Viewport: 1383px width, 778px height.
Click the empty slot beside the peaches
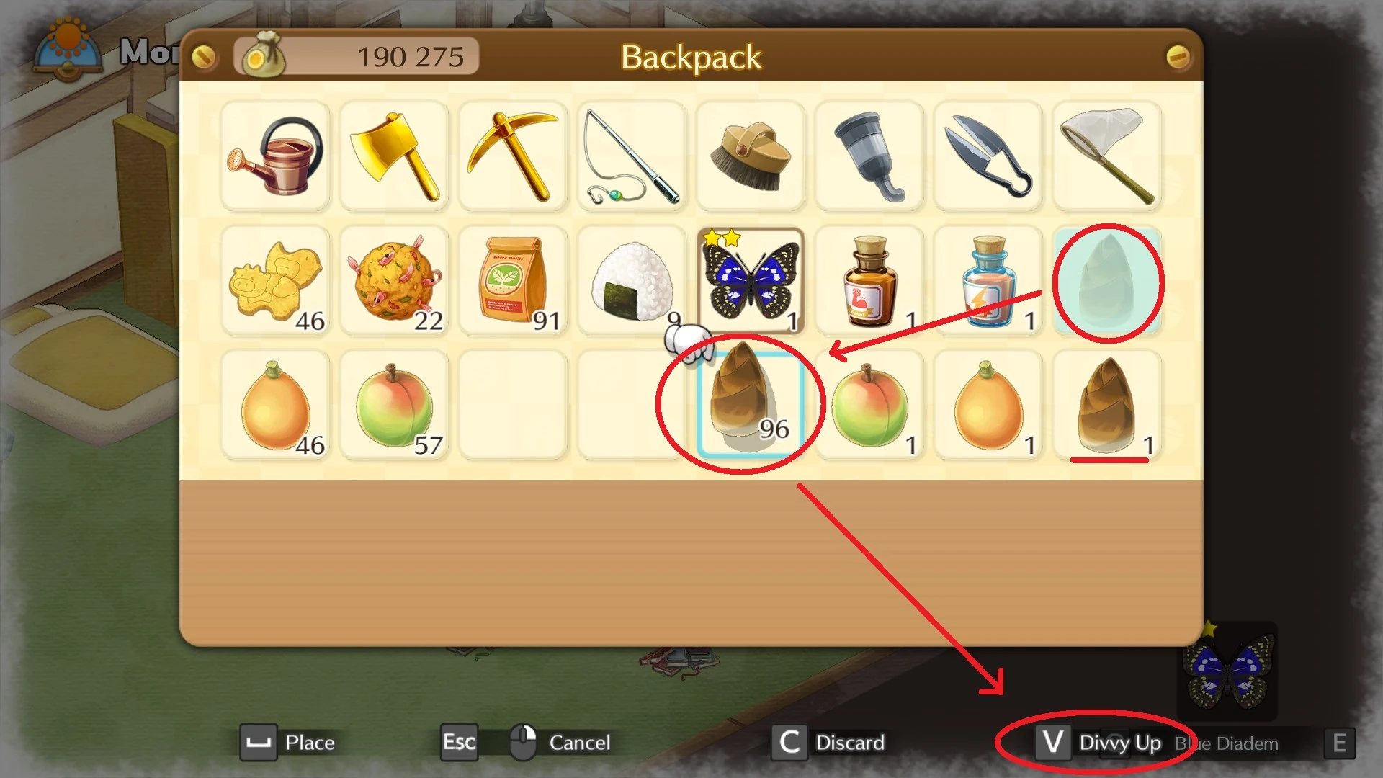point(513,406)
